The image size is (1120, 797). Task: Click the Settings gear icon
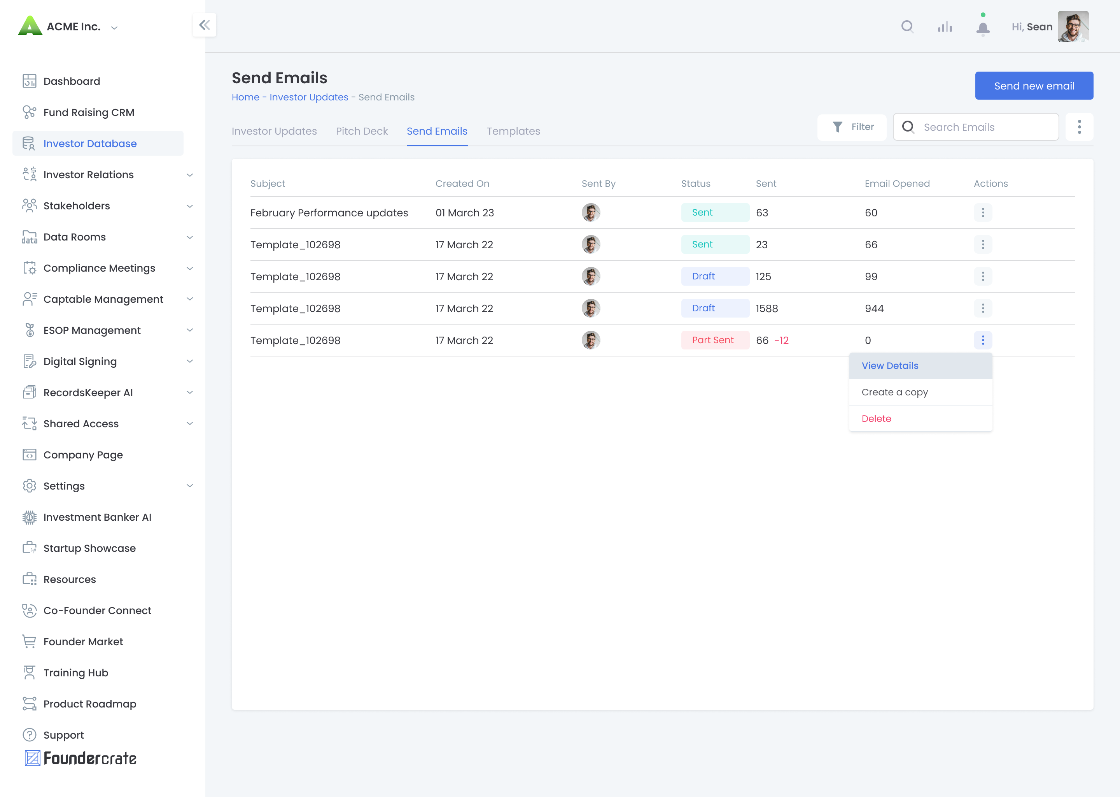click(x=30, y=486)
